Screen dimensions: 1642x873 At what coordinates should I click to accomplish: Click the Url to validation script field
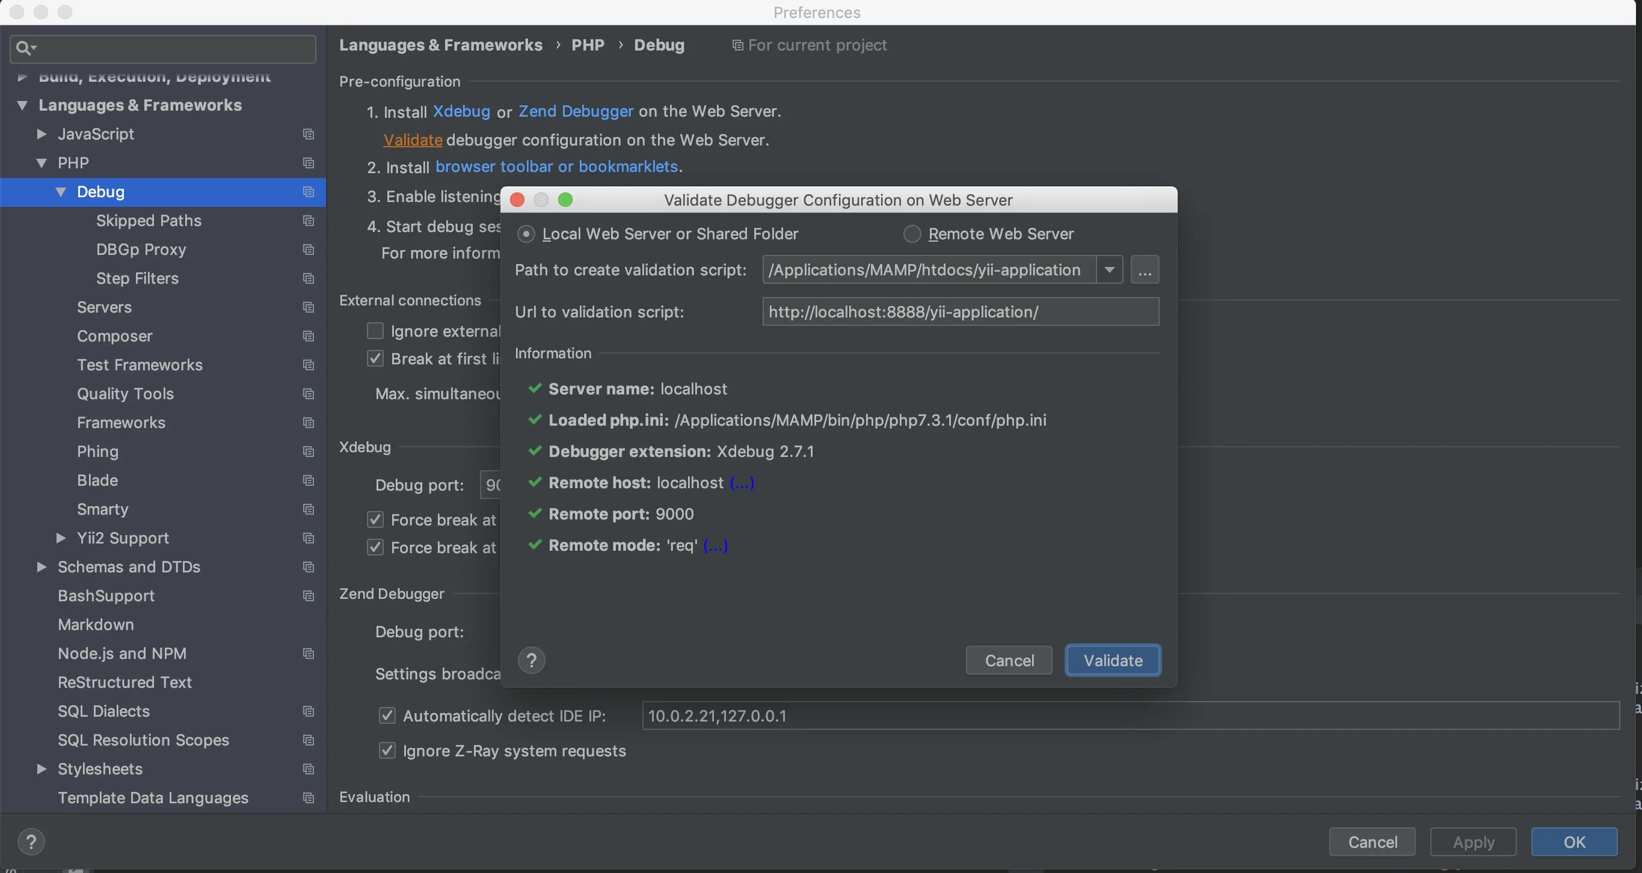[960, 312]
